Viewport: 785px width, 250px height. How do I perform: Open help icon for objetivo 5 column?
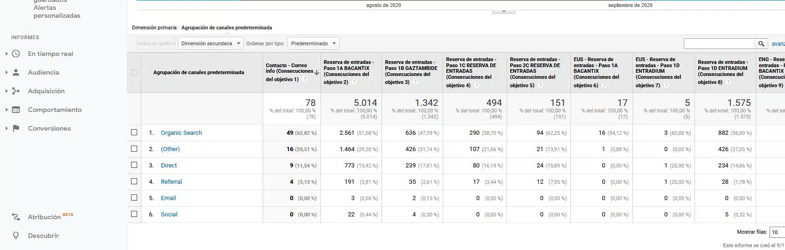tap(540, 85)
